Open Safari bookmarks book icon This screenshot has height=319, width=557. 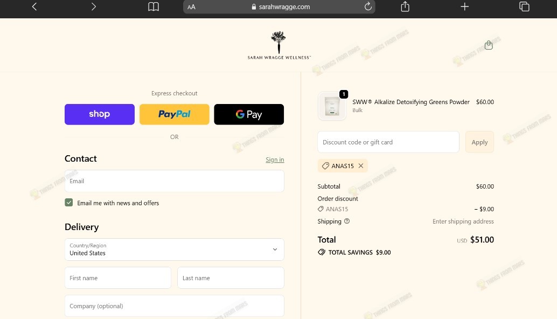154,6
